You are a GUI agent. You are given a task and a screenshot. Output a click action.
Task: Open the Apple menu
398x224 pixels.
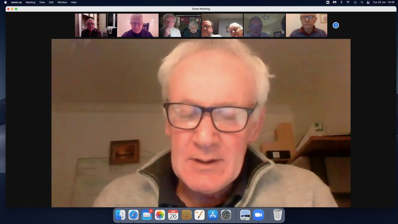tap(5, 2)
